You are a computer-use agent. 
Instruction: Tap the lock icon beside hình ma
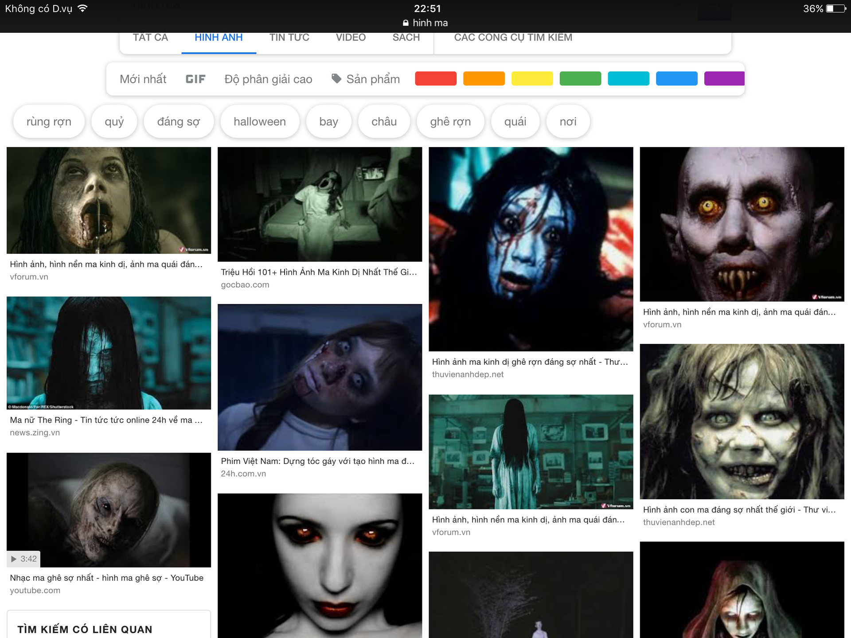406,23
